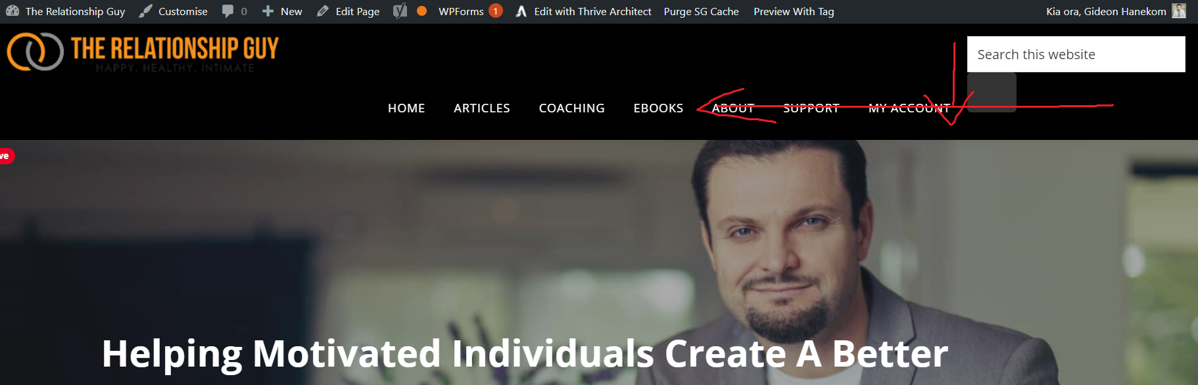The image size is (1198, 385).
Task: Open the COACHING menu item
Action: [x=572, y=108]
